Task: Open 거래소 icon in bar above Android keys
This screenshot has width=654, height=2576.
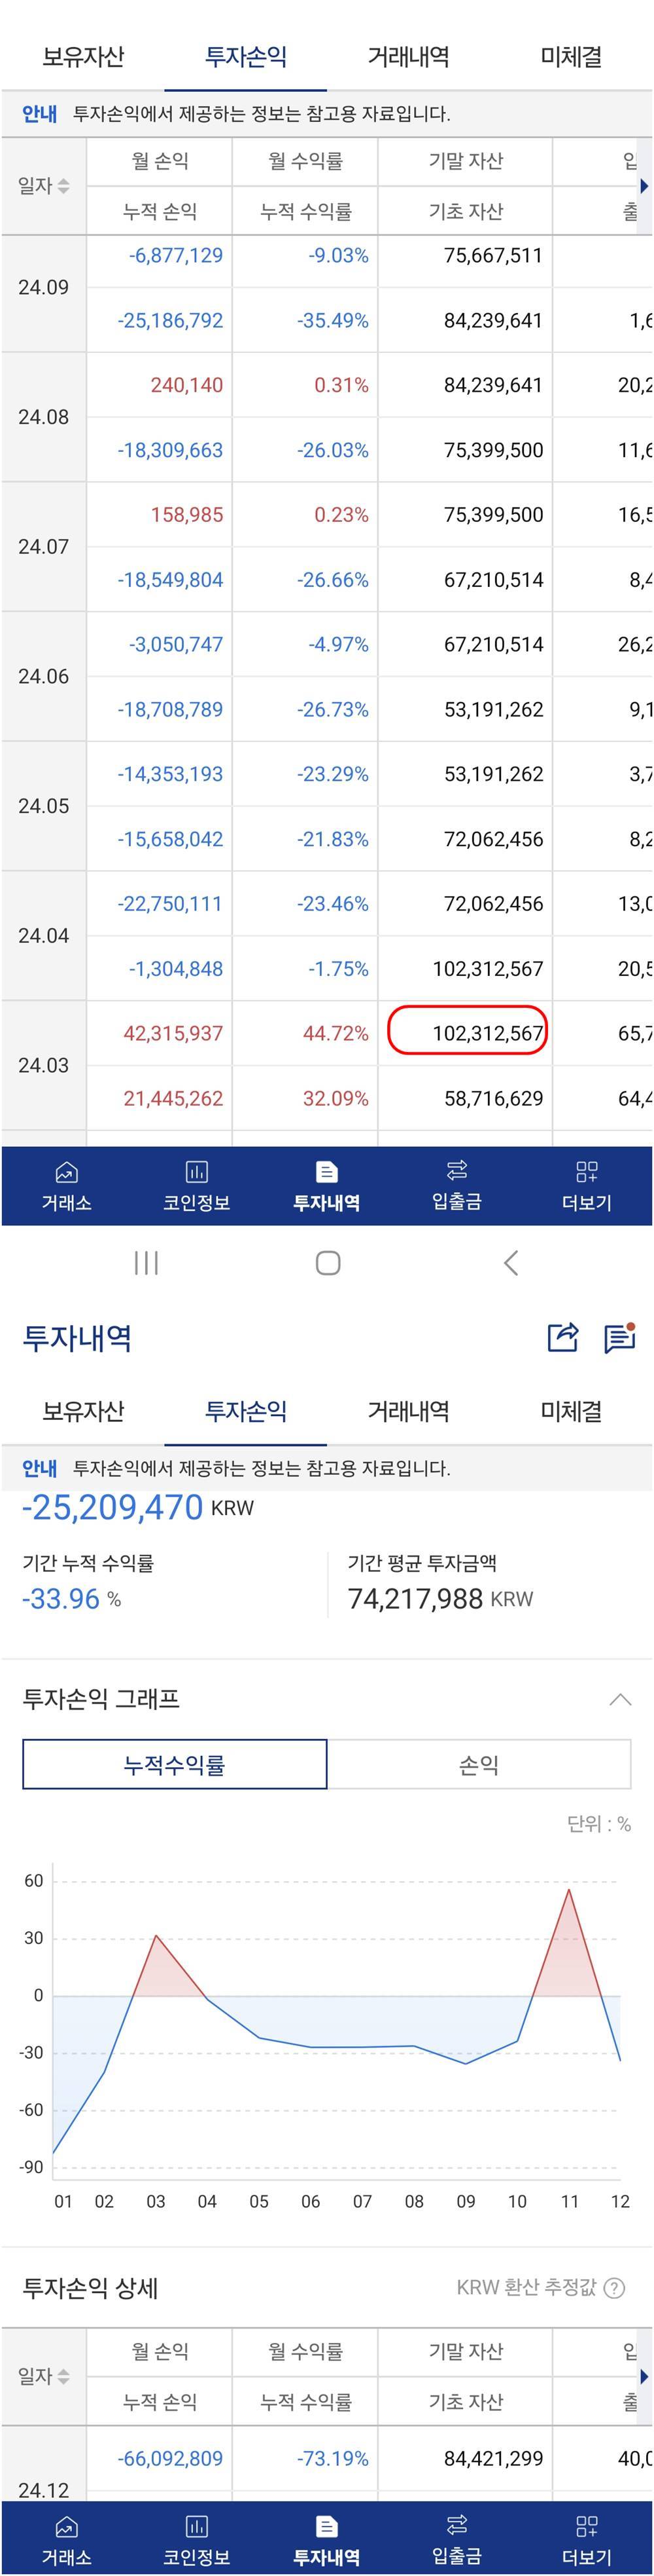Action: click(66, 1185)
